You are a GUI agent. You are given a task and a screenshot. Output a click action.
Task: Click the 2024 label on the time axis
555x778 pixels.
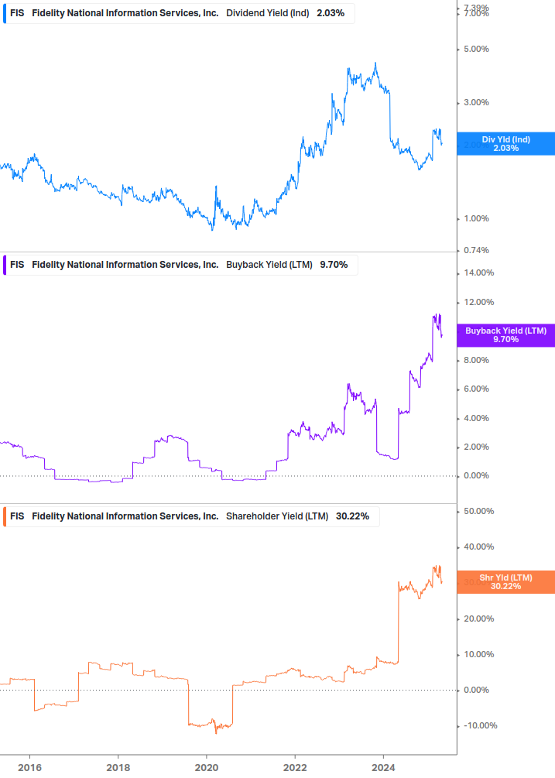point(383,768)
